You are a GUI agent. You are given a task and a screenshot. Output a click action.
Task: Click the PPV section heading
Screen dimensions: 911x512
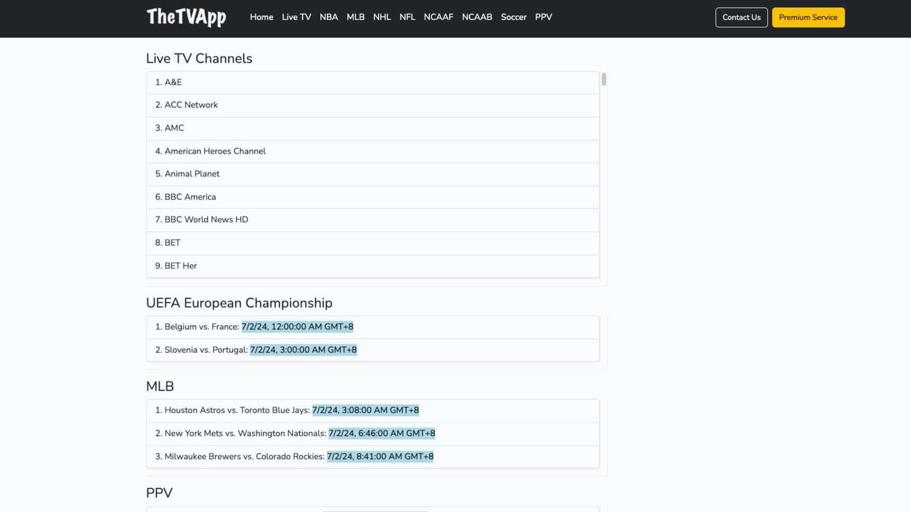(159, 493)
